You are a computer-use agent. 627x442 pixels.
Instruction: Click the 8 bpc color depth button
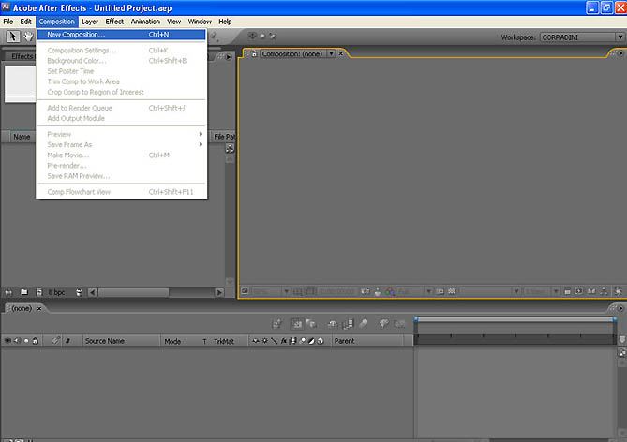pos(57,292)
